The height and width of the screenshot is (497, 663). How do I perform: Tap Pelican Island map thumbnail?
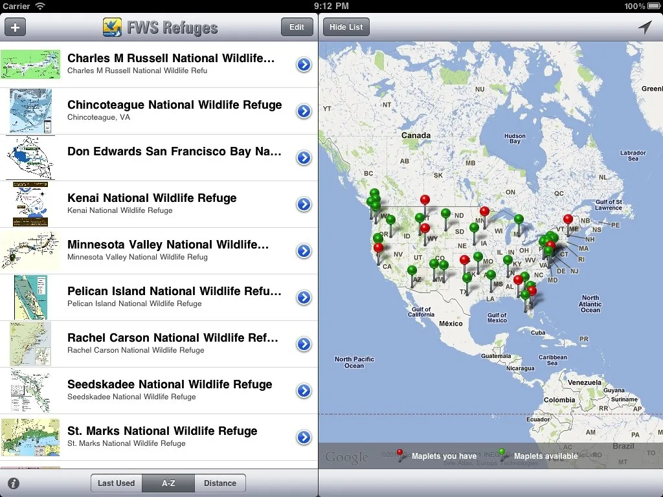30,298
